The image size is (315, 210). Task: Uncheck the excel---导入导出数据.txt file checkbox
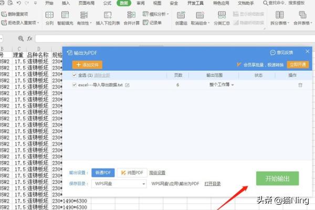click(75, 85)
